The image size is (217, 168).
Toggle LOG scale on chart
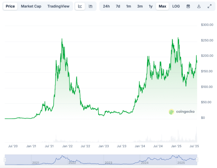[x=176, y=6]
